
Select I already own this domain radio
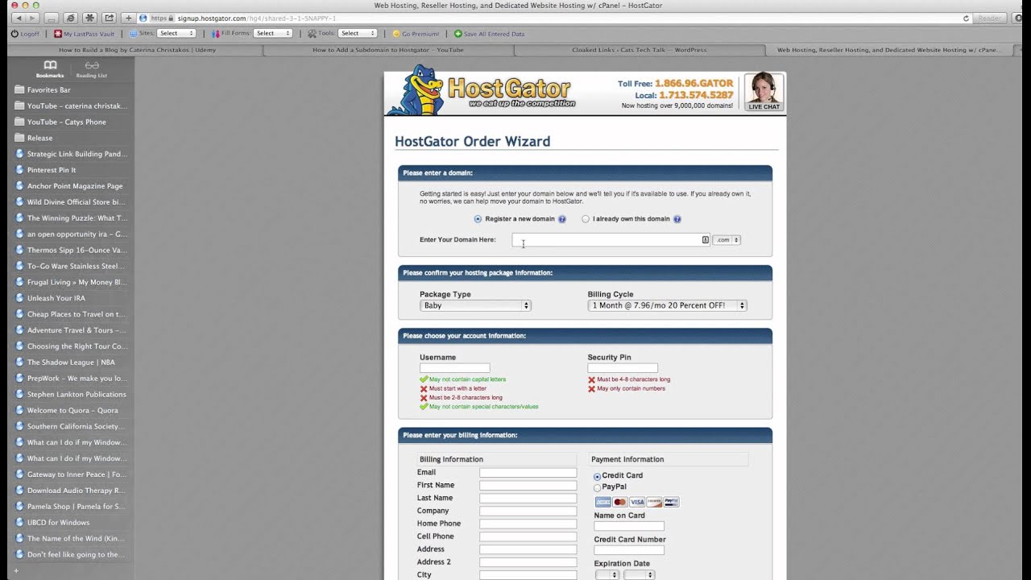click(x=586, y=219)
